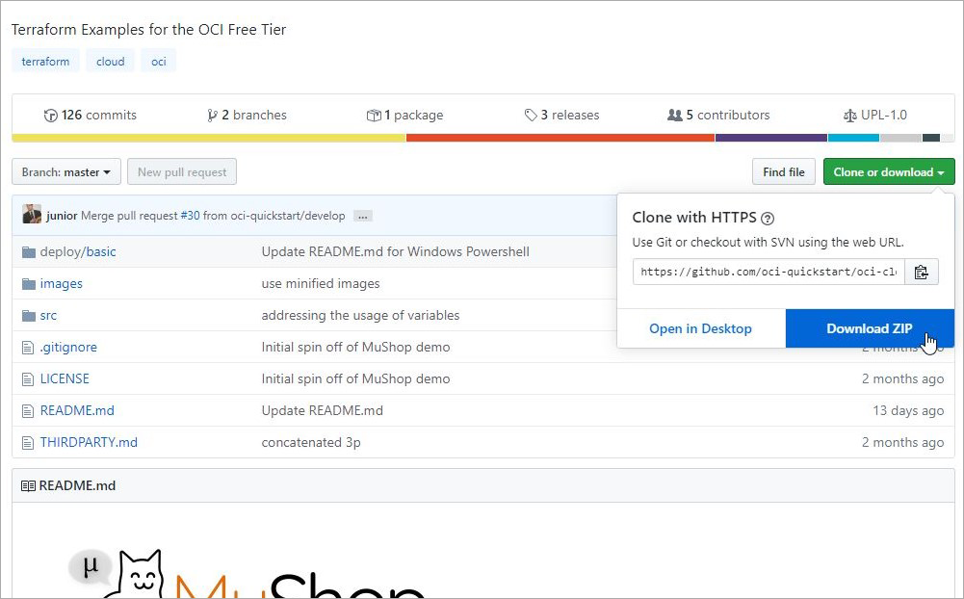
Task: Open the LICENSE file link
Action: (x=65, y=378)
